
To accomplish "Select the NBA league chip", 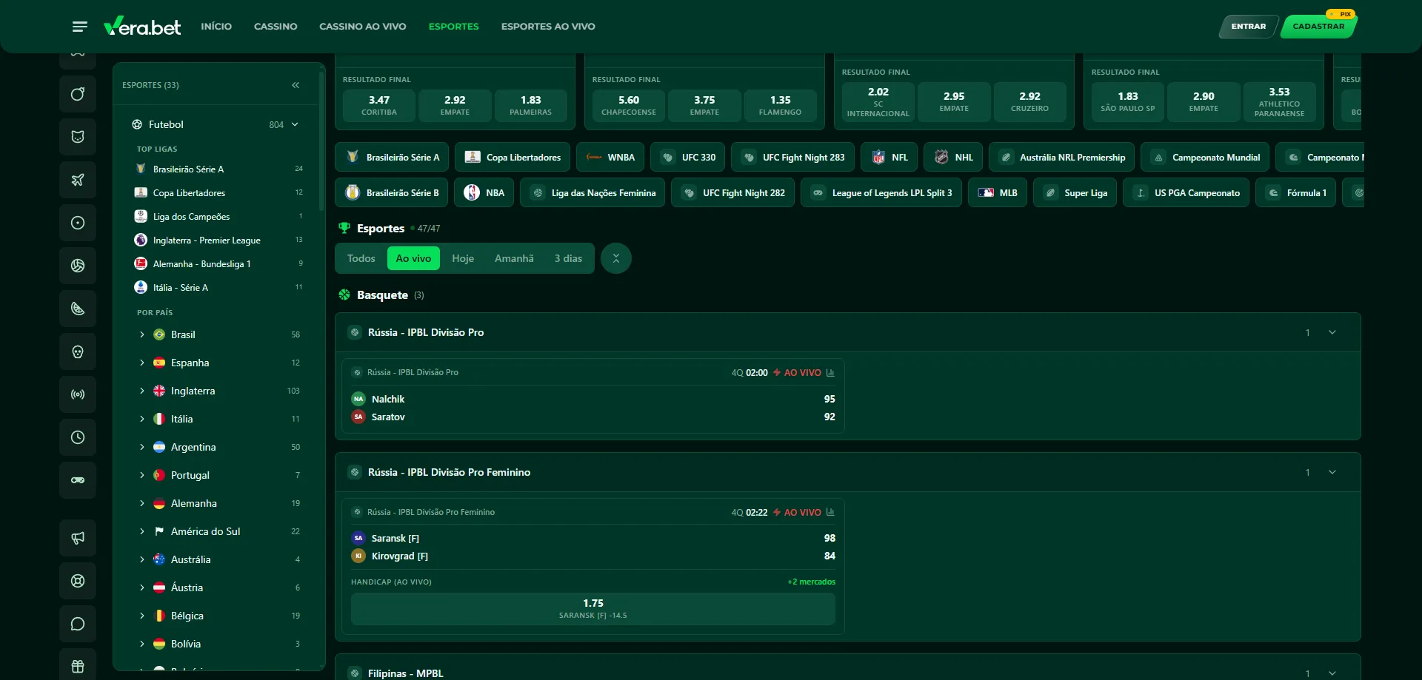I will (484, 192).
